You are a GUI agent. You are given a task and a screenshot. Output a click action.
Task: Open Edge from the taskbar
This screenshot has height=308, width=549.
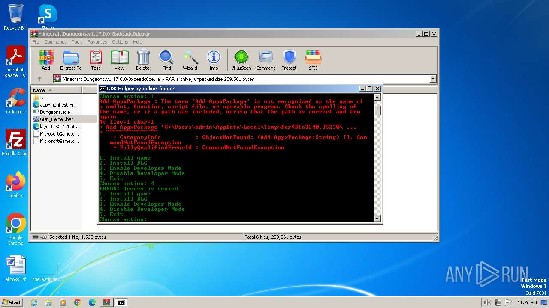coord(92,302)
